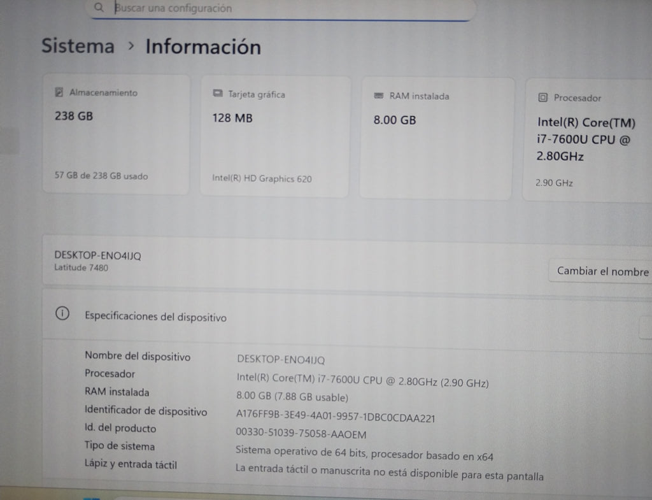Click the Procesador row label in specs

pos(110,373)
